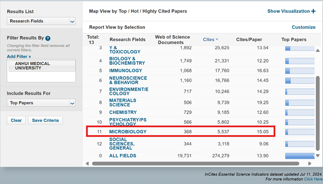The width and height of the screenshot is (323, 184).
Task: Click the Top Papers bar for CHEMISTRY
Action: click(300, 112)
